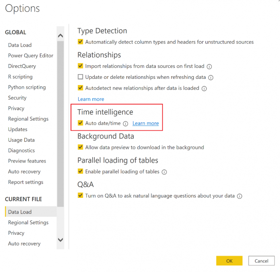This screenshot has height=272, width=280.
Task: Select Current File Privacy
Action: (16, 233)
